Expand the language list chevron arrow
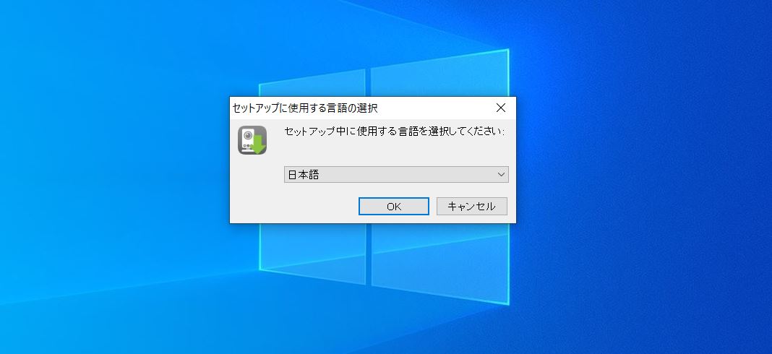772x354 pixels. point(501,174)
